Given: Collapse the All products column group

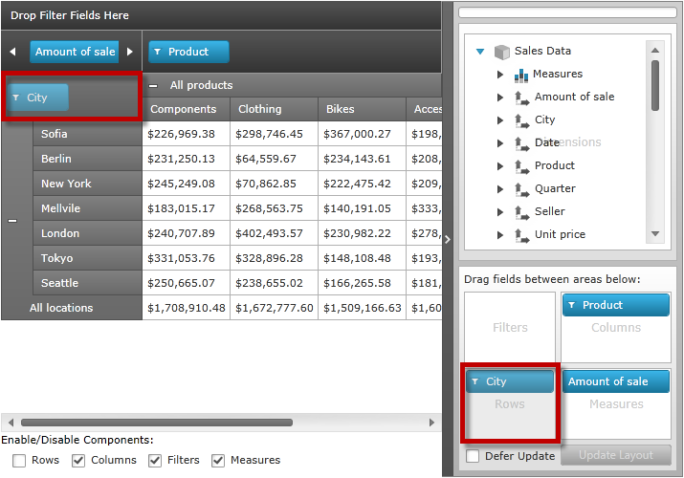Looking at the screenshot, I should pos(154,85).
